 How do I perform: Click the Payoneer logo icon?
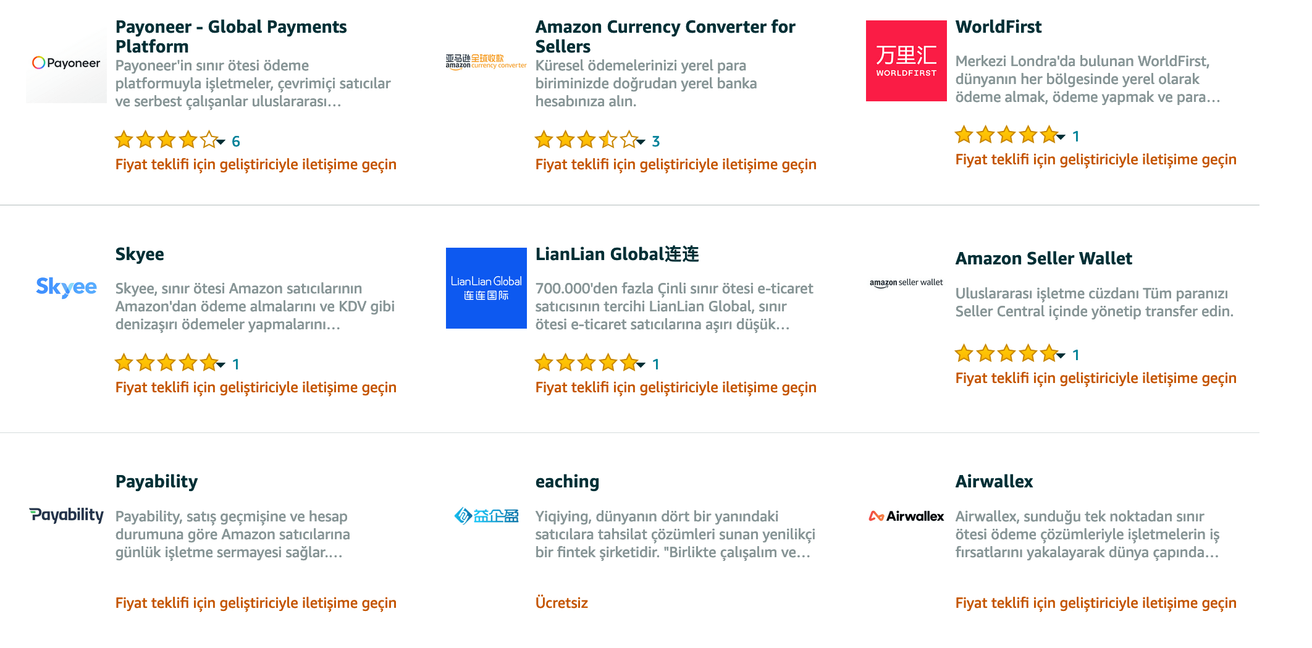point(66,63)
